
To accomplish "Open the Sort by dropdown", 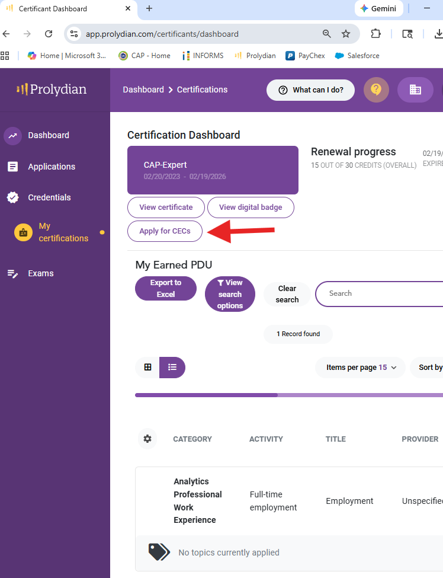I will pos(430,368).
